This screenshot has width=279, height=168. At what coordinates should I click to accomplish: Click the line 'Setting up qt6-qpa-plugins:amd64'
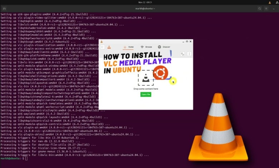[x=47, y=14]
